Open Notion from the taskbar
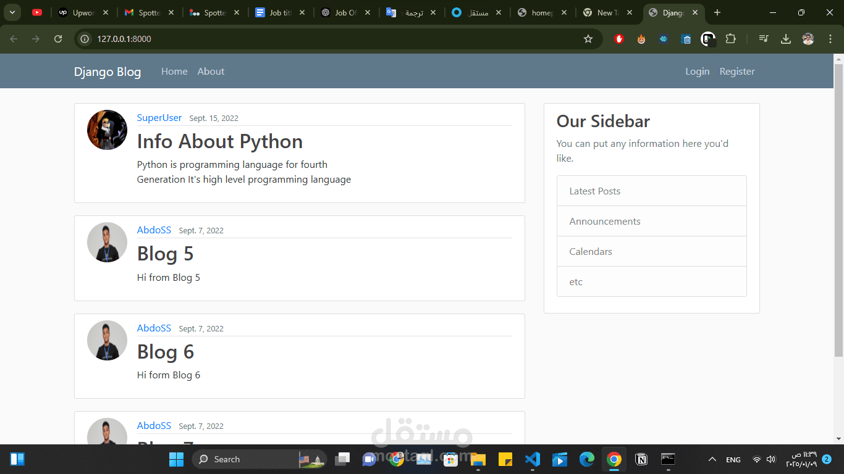The height and width of the screenshot is (474, 844). click(641, 459)
